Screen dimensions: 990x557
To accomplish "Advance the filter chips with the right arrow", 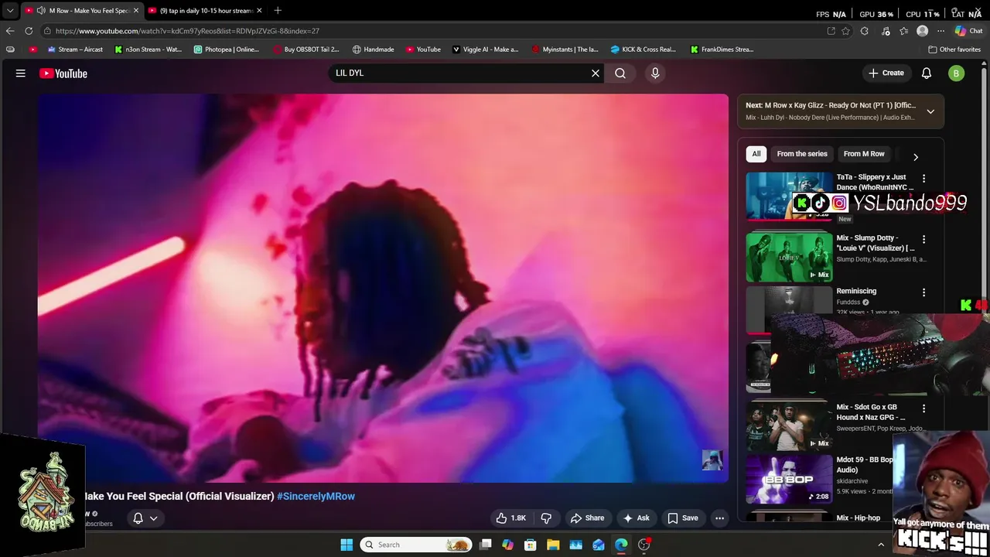I will pos(916,157).
